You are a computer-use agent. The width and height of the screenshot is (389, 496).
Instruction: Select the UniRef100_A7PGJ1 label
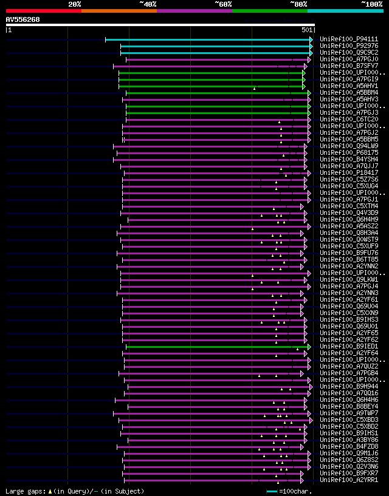tap(349, 200)
